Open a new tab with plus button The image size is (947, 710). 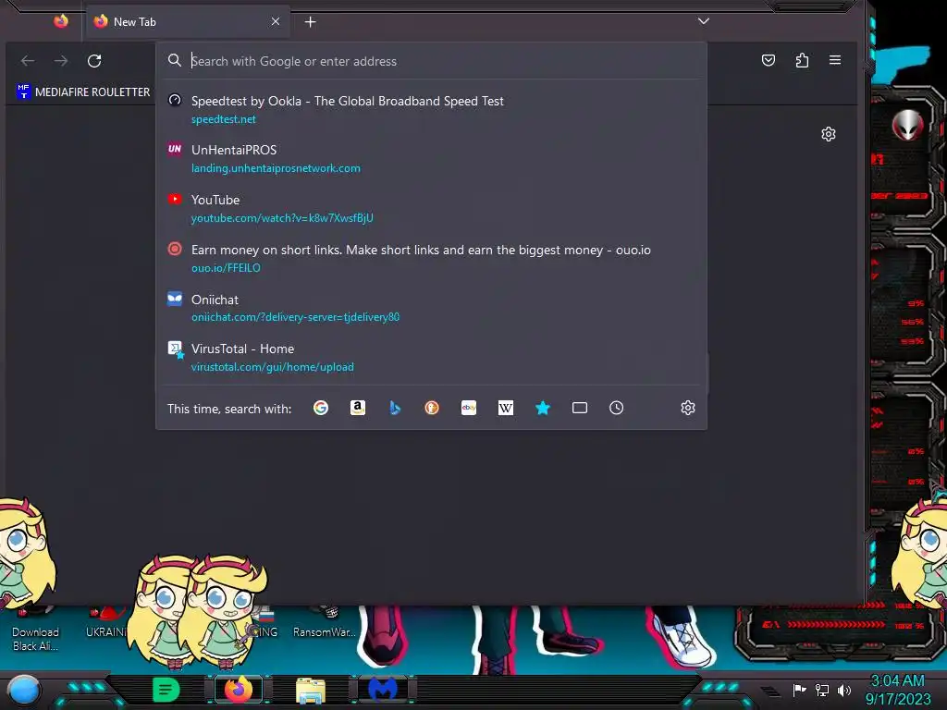click(x=311, y=22)
